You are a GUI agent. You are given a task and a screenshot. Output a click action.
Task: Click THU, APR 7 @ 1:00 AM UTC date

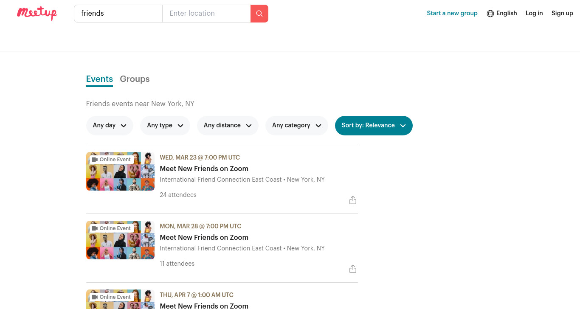click(x=197, y=295)
